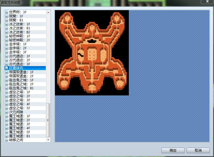Select the 贼窝:1F map entry

click(x=25, y=16)
